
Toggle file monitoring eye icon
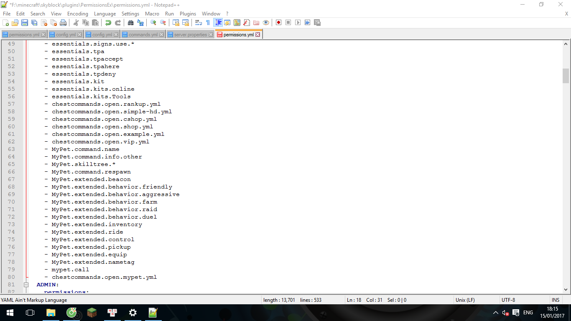(x=266, y=23)
